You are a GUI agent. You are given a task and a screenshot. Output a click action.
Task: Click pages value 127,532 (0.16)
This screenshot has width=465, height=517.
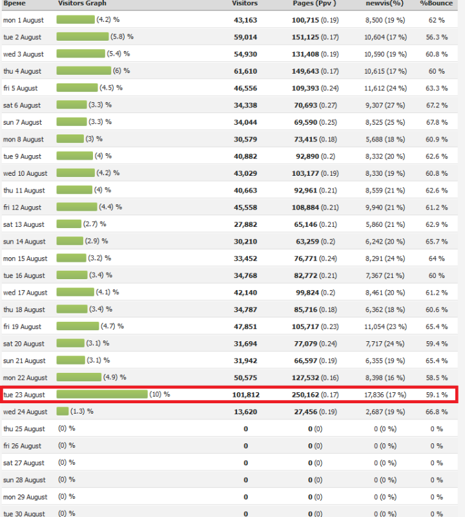pyautogui.click(x=315, y=378)
